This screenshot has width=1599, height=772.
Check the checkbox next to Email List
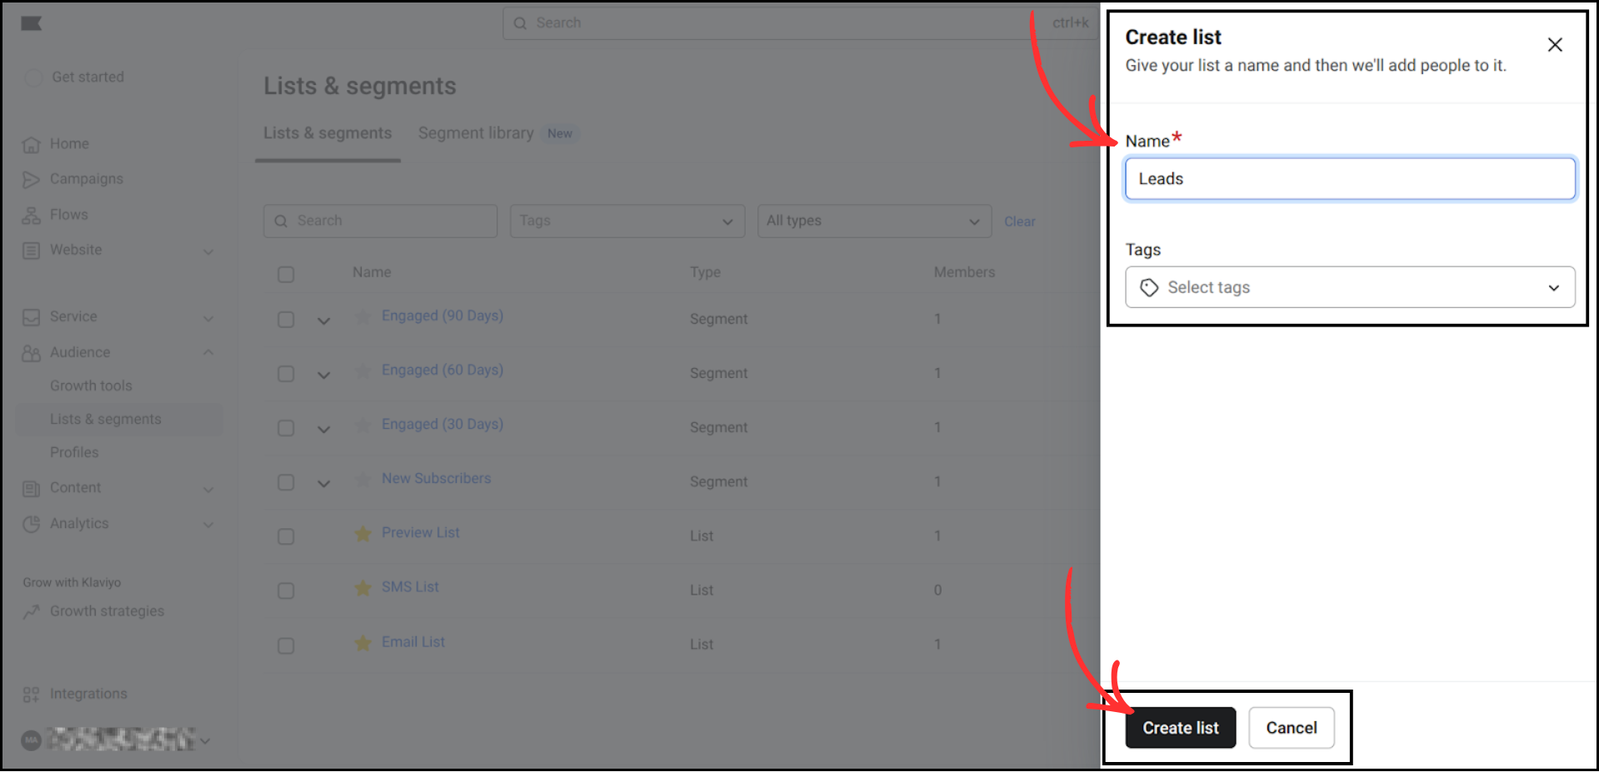pos(286,645)
